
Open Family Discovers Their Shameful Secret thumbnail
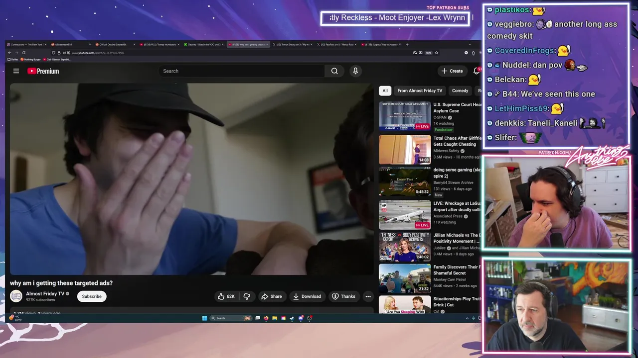click(405, 278)
